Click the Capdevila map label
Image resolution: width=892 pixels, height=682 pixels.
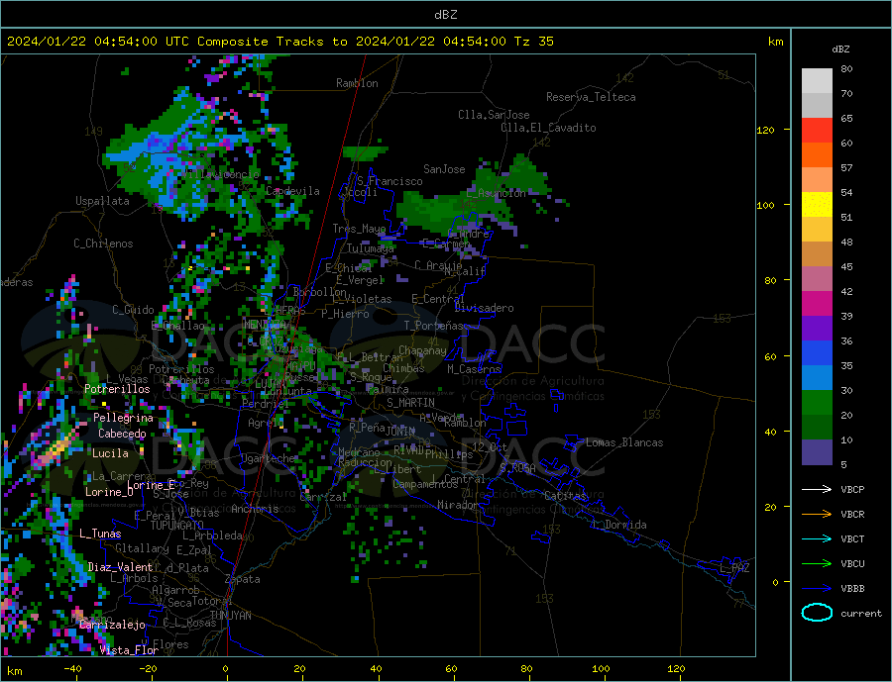tap(292, 191)
